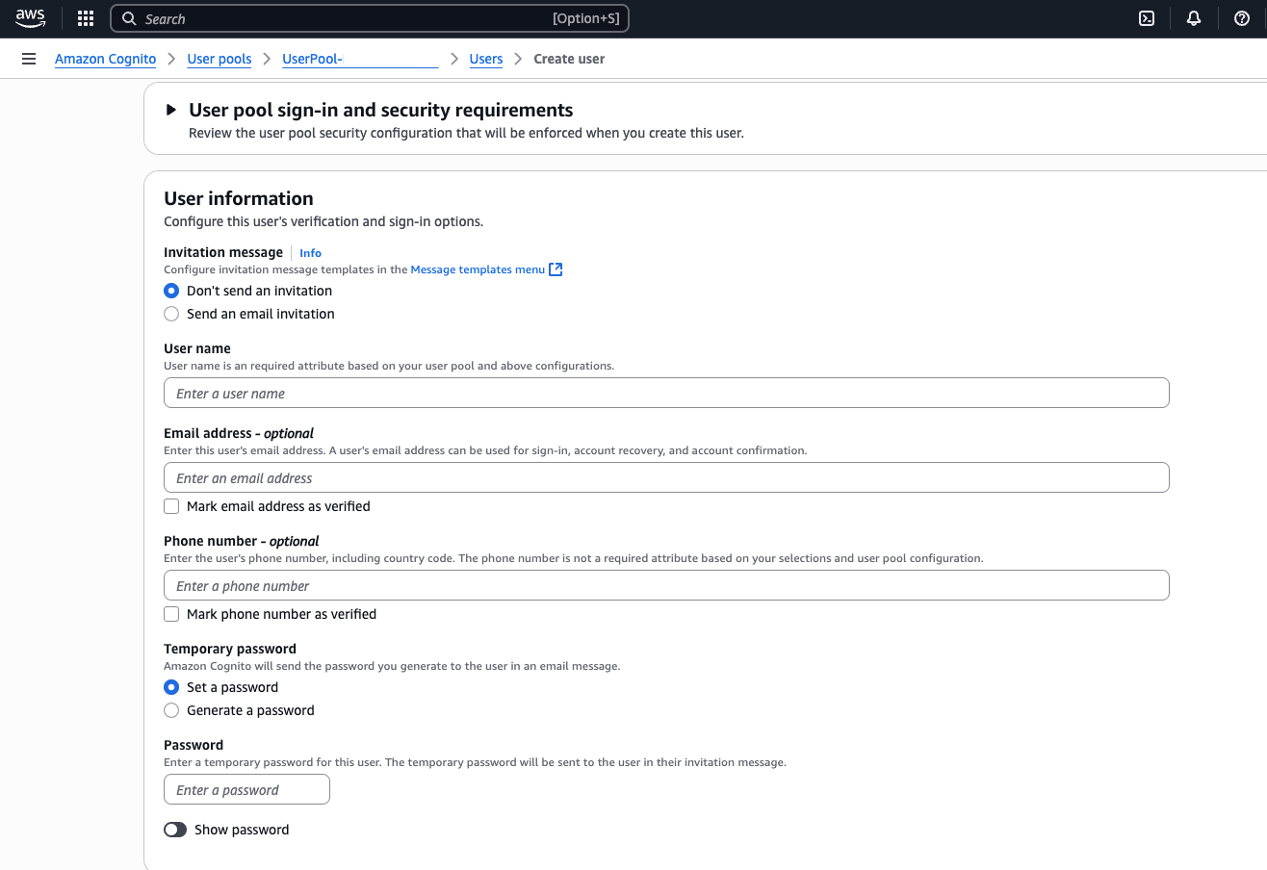Click the AWS logo home icon
1267x870 pixels.
(30, 18)
